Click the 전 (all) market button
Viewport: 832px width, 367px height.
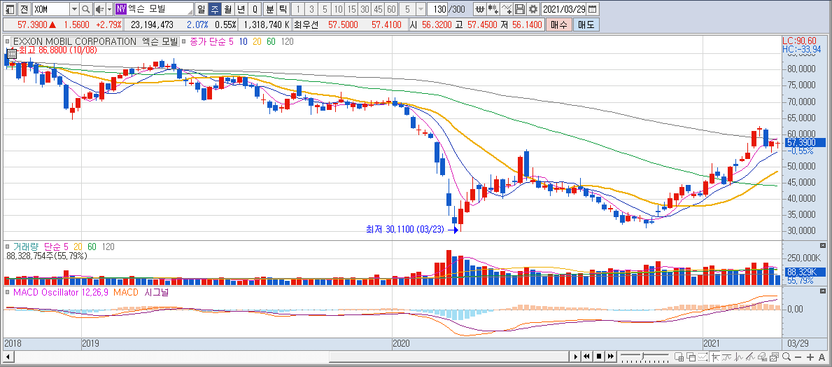pyautogui.click(x=24, y=9)
